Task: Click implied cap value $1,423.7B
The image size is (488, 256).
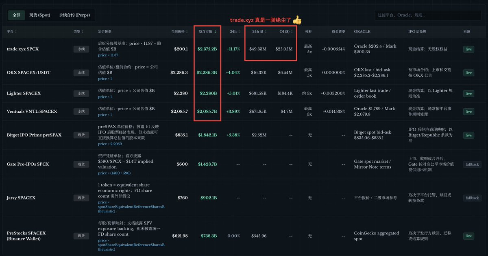Action: tap(207, 164)
